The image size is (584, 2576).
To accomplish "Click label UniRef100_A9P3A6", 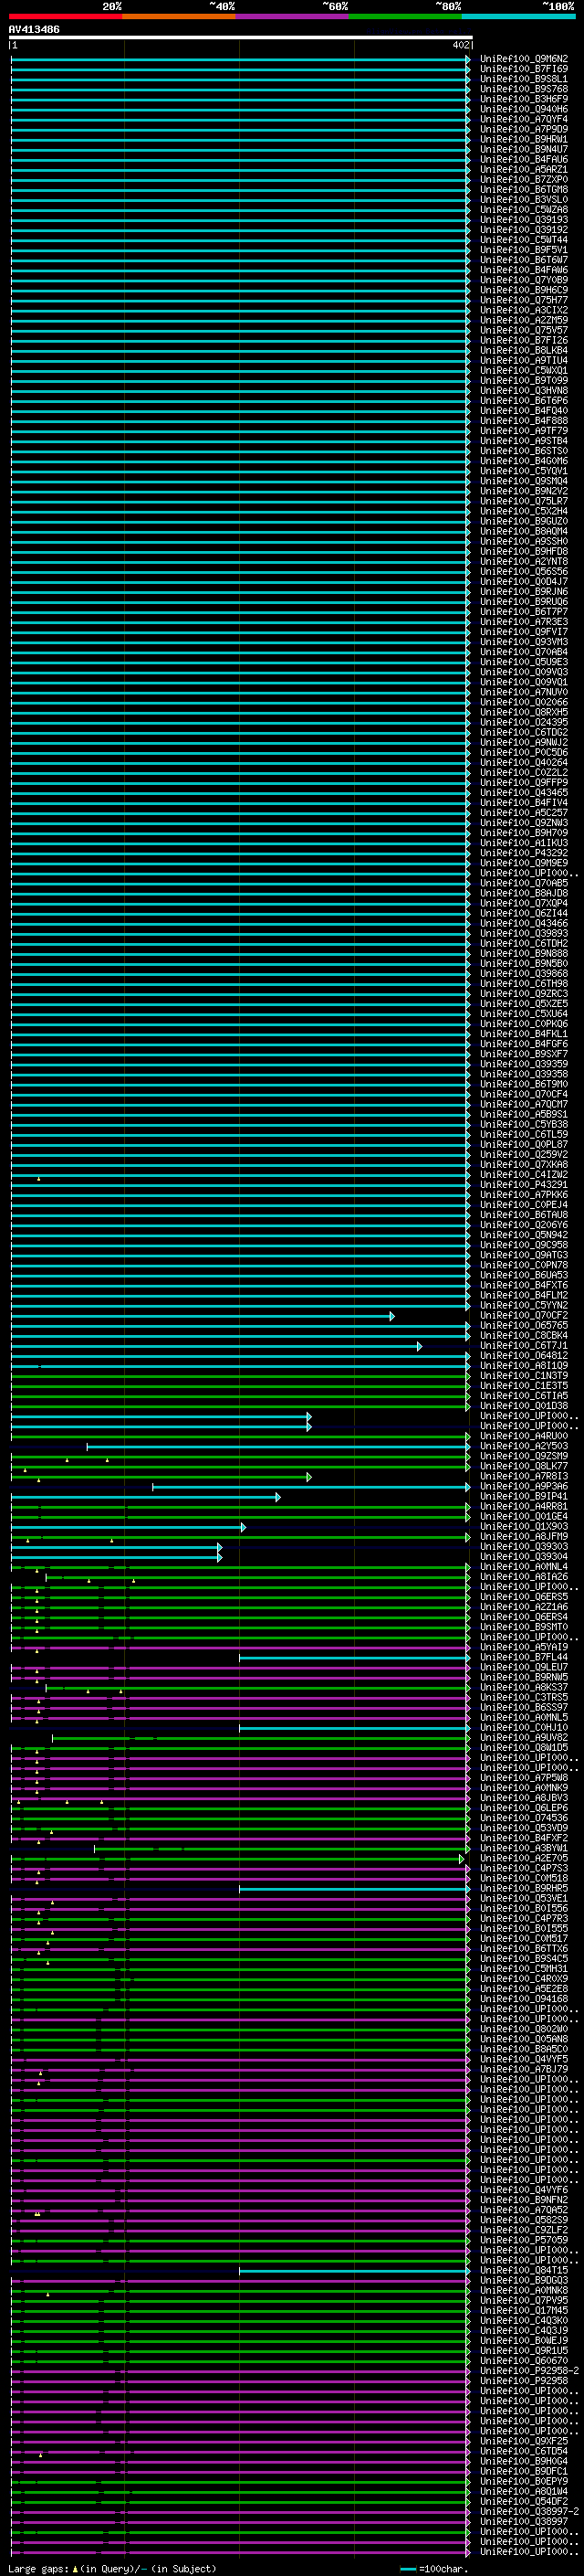I will (524, 1487).
